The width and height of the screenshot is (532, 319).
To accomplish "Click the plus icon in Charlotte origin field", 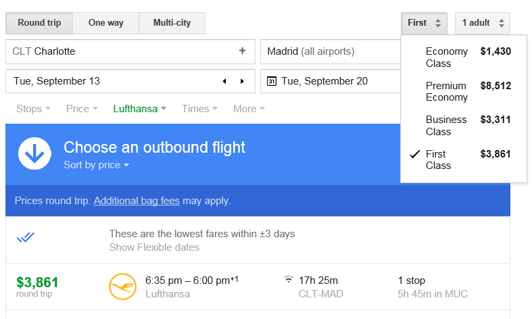I will (242, 51).
